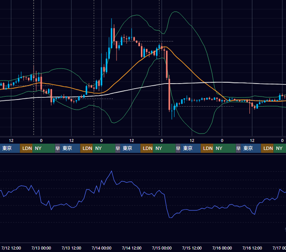Select the LDN session block on 7/16
286x252 pixels.
(x=267, y=148)
